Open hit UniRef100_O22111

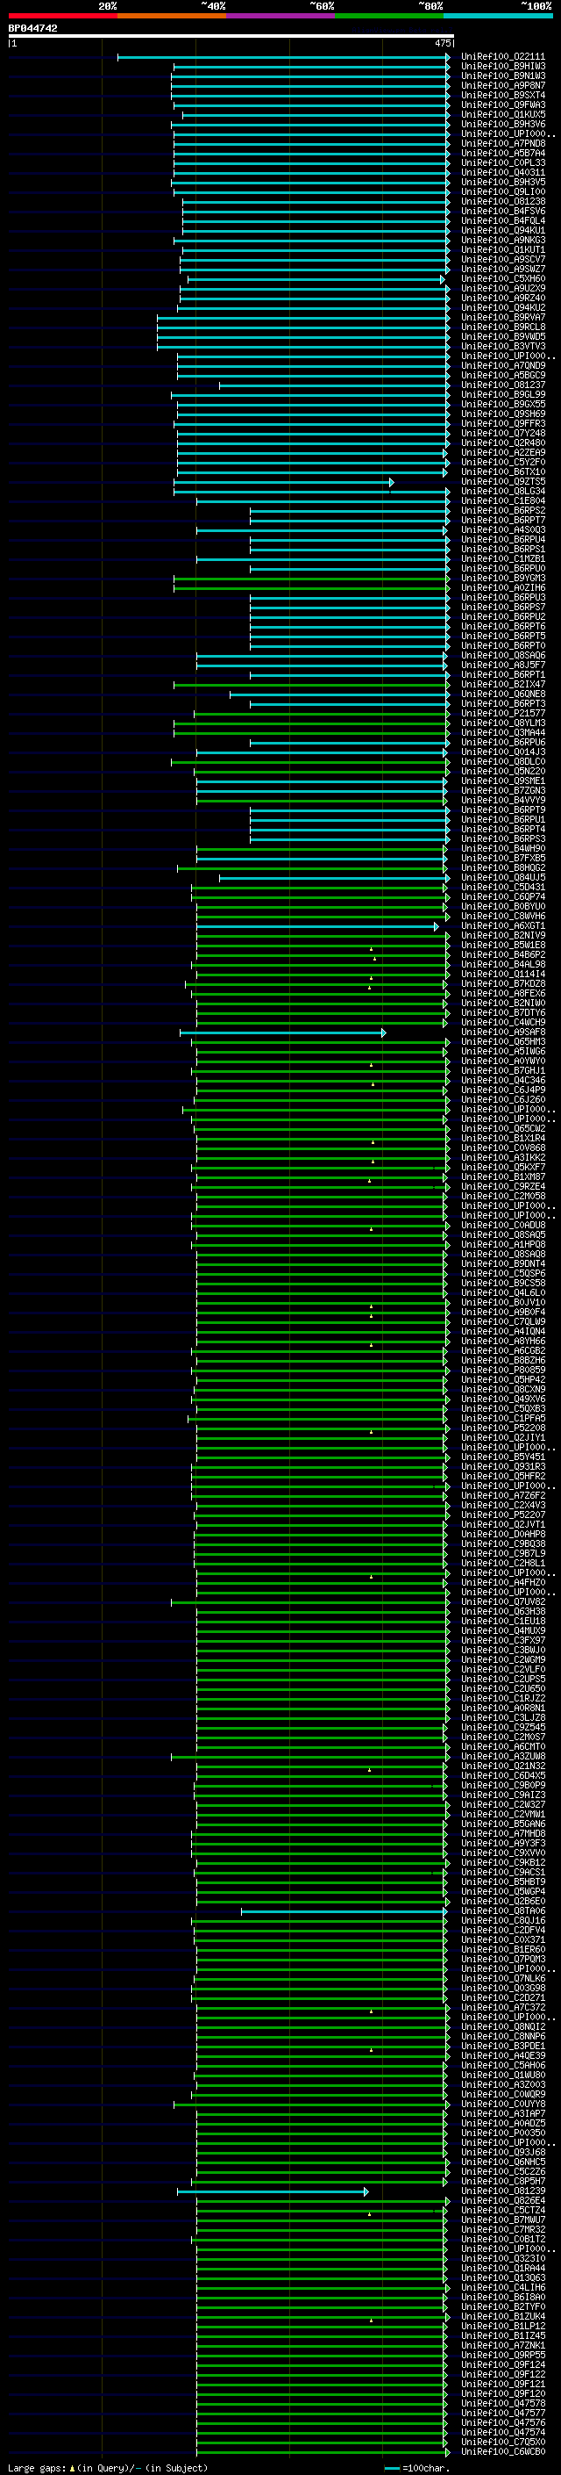click(x=502, y=58)
